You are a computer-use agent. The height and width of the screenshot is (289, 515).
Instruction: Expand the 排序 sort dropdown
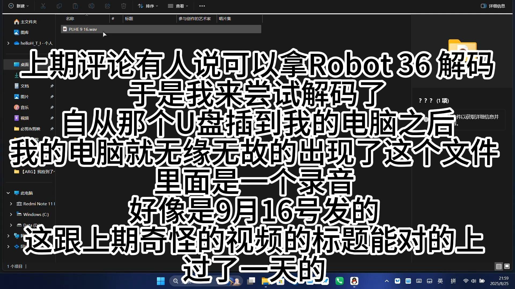148,6
